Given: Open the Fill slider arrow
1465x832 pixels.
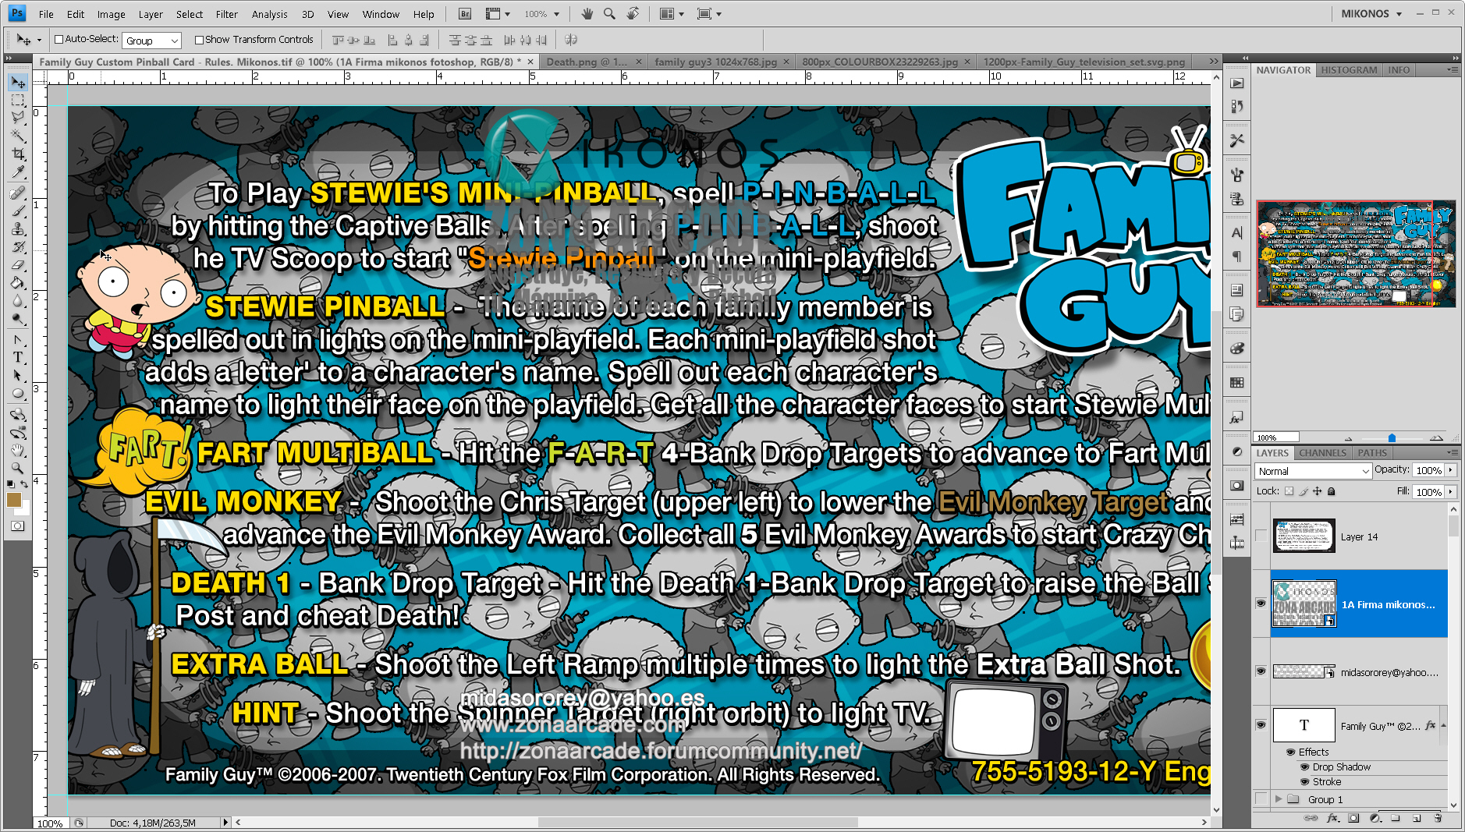Looking at the screenshot, I should [x=1451, y=492].
